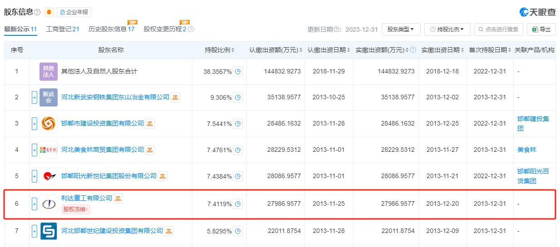Click the 美食林 company logo

pos(49,150)
